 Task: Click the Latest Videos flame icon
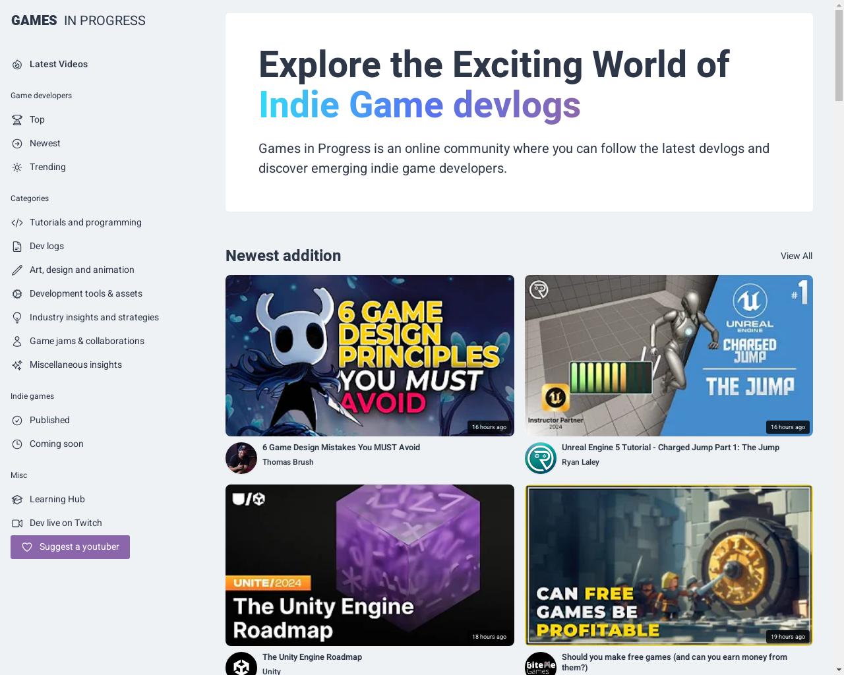click(17, 65)
